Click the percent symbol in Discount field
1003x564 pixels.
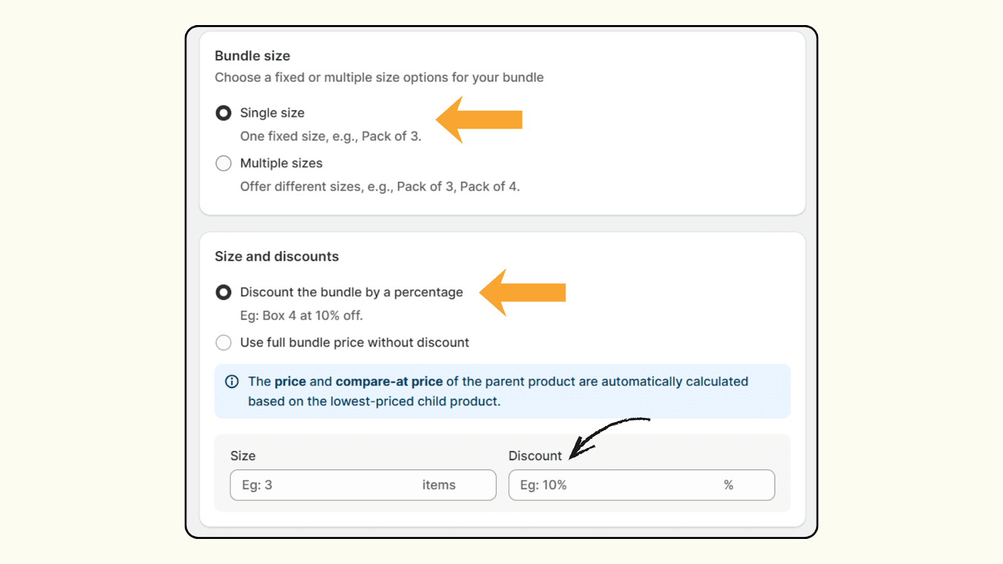click(x=728, y=484)
